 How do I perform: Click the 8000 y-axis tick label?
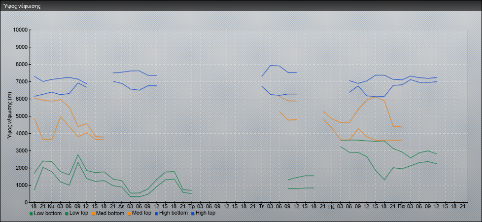[x=22, y=64]
